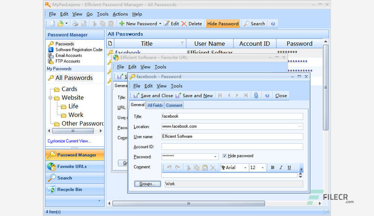
Task: Expand the comment toolbar overflow arrow
Action: 301,169
